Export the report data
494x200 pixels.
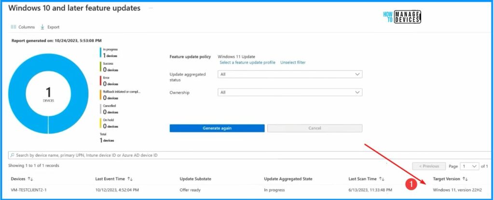click(x=50, y=27)
